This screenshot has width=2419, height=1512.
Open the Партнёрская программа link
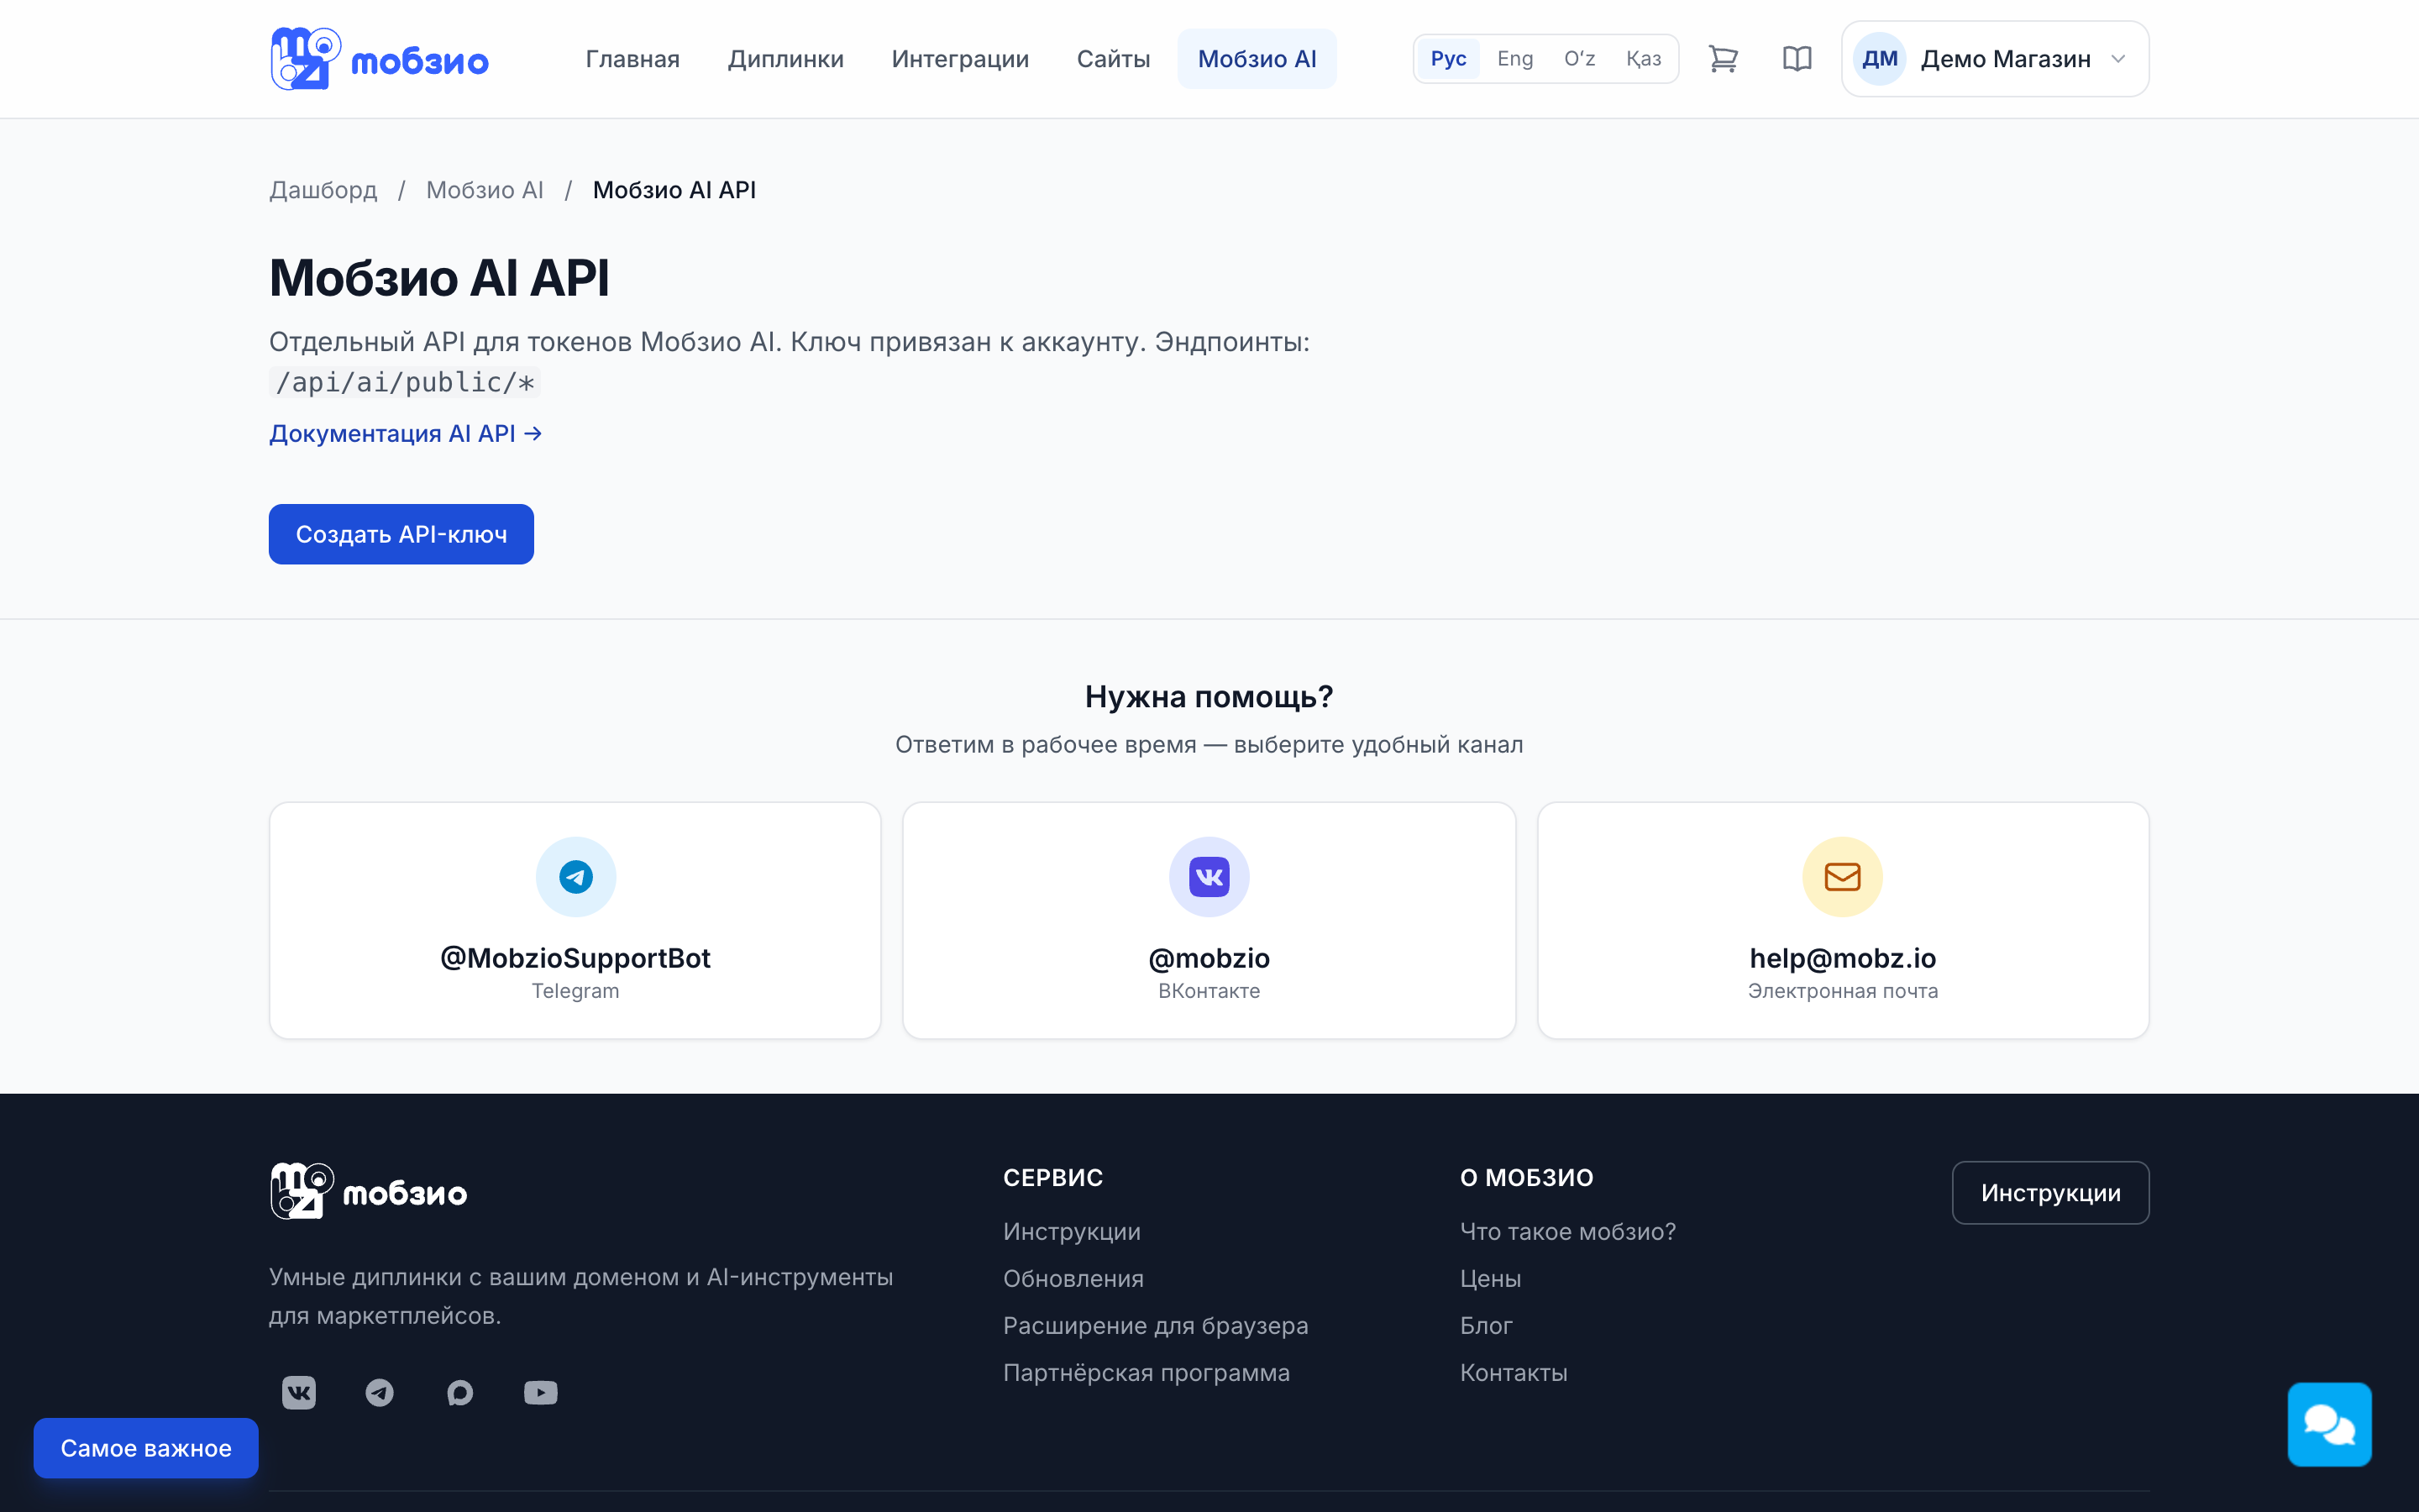click(x=1147, y=1372)
